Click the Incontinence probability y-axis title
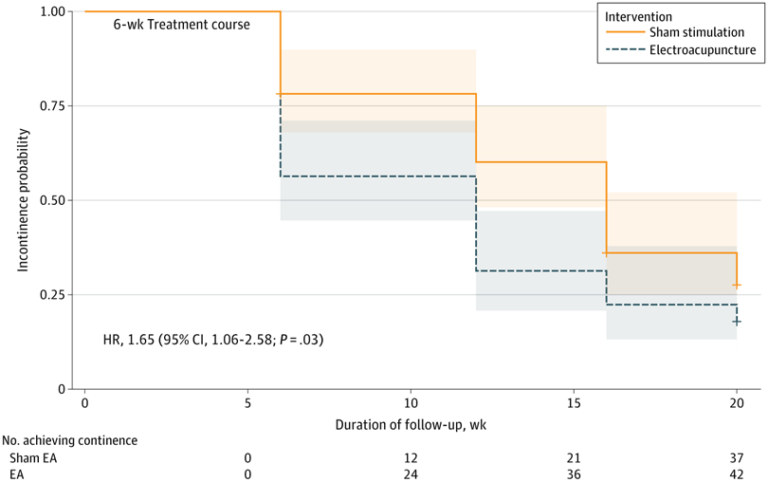 [22, 200]
